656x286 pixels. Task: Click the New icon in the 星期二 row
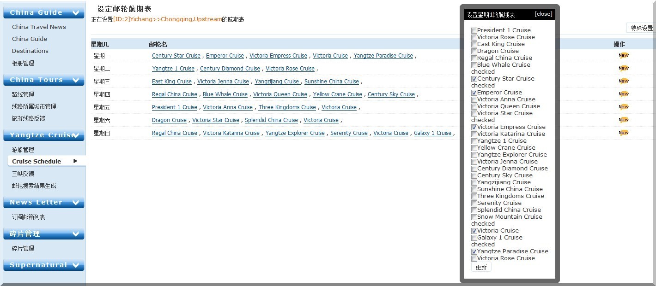tap(623, 68)
